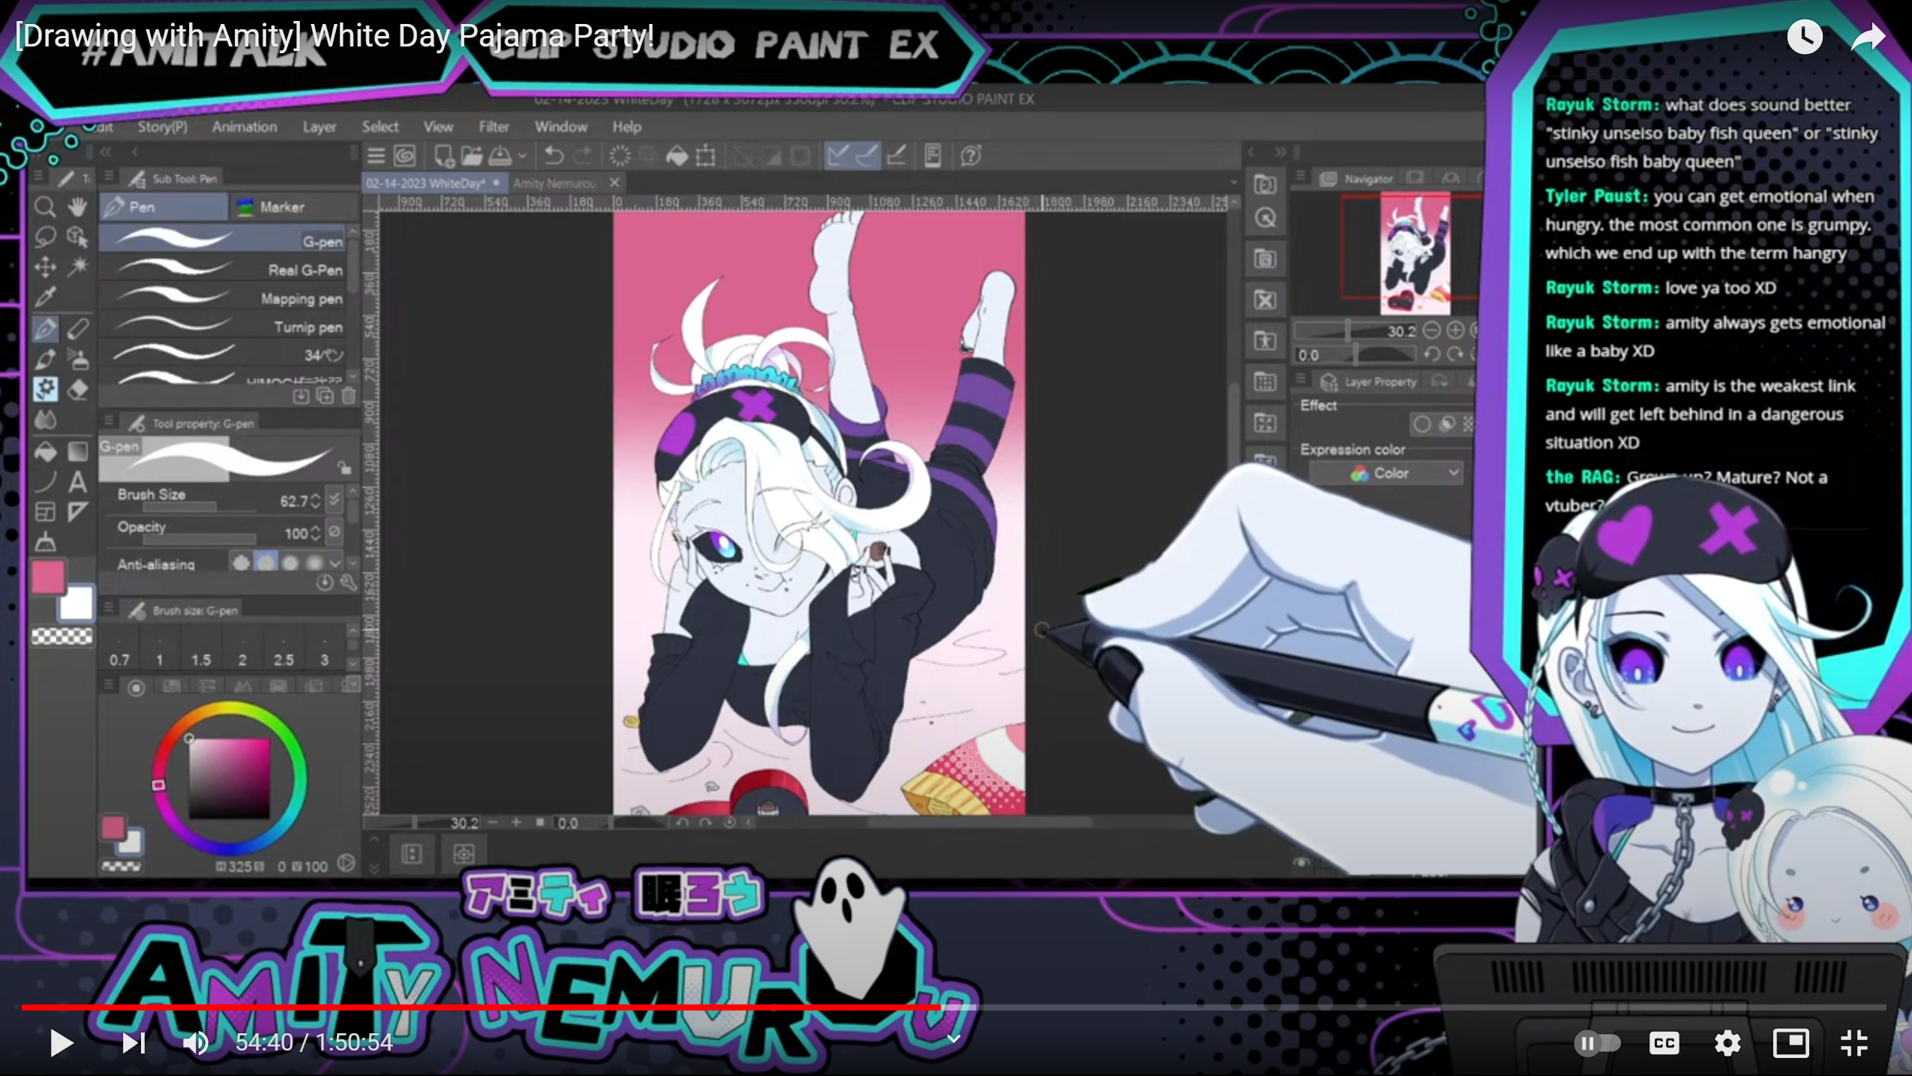Click the Scale/Rotate transform icon
Image resolution: width=1912 pixels, height=1076 pixels.
point(705,156)
